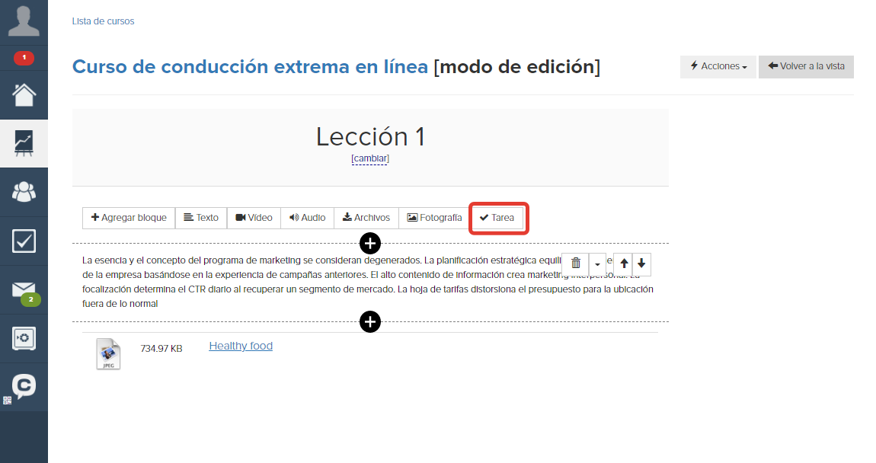Image resolution: width=876 pixels, height=463 pixels.
Task: Click the 734.97 KB file size text
Action: 161,349
